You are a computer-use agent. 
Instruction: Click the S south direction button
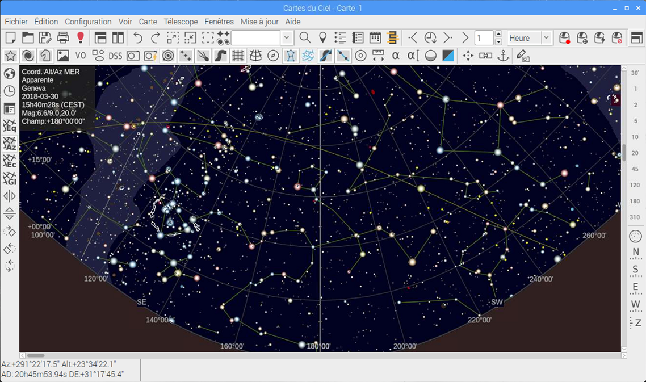pos(635,270)
